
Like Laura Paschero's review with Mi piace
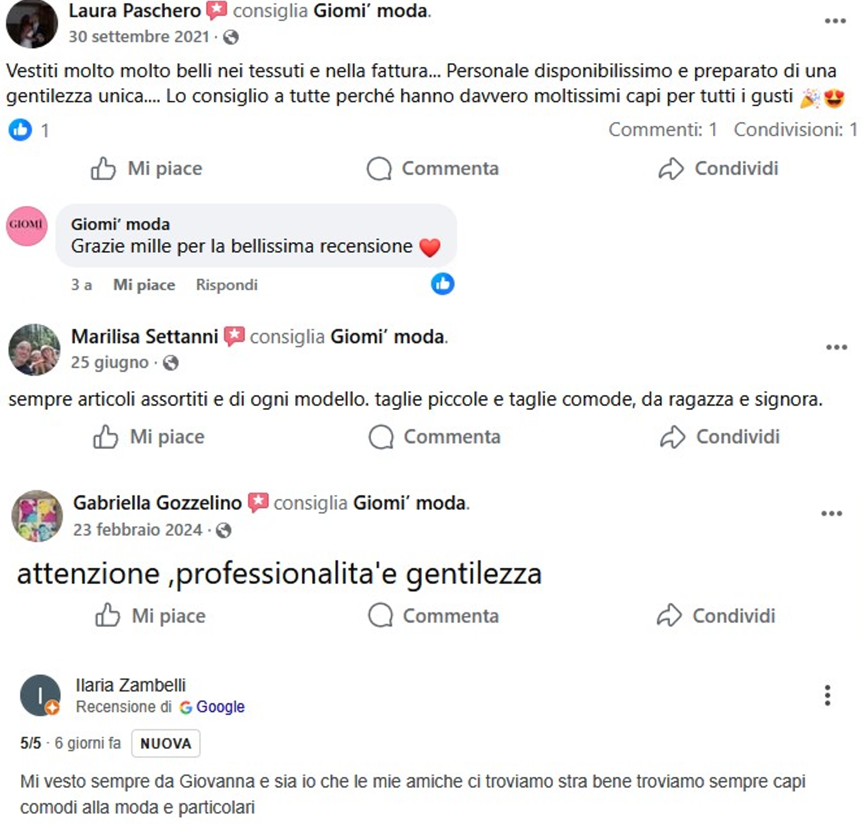[x=147, y=168]
